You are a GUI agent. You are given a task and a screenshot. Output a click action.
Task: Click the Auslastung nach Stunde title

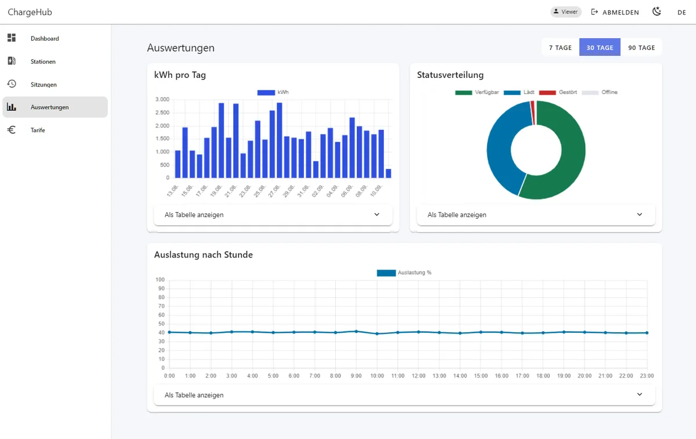[204, 255]
